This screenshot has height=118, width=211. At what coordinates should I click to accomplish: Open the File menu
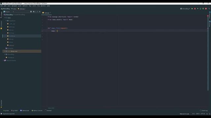click(x=1, y=6)
